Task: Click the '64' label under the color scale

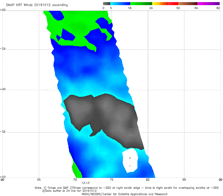Action: tap(196, 8)
